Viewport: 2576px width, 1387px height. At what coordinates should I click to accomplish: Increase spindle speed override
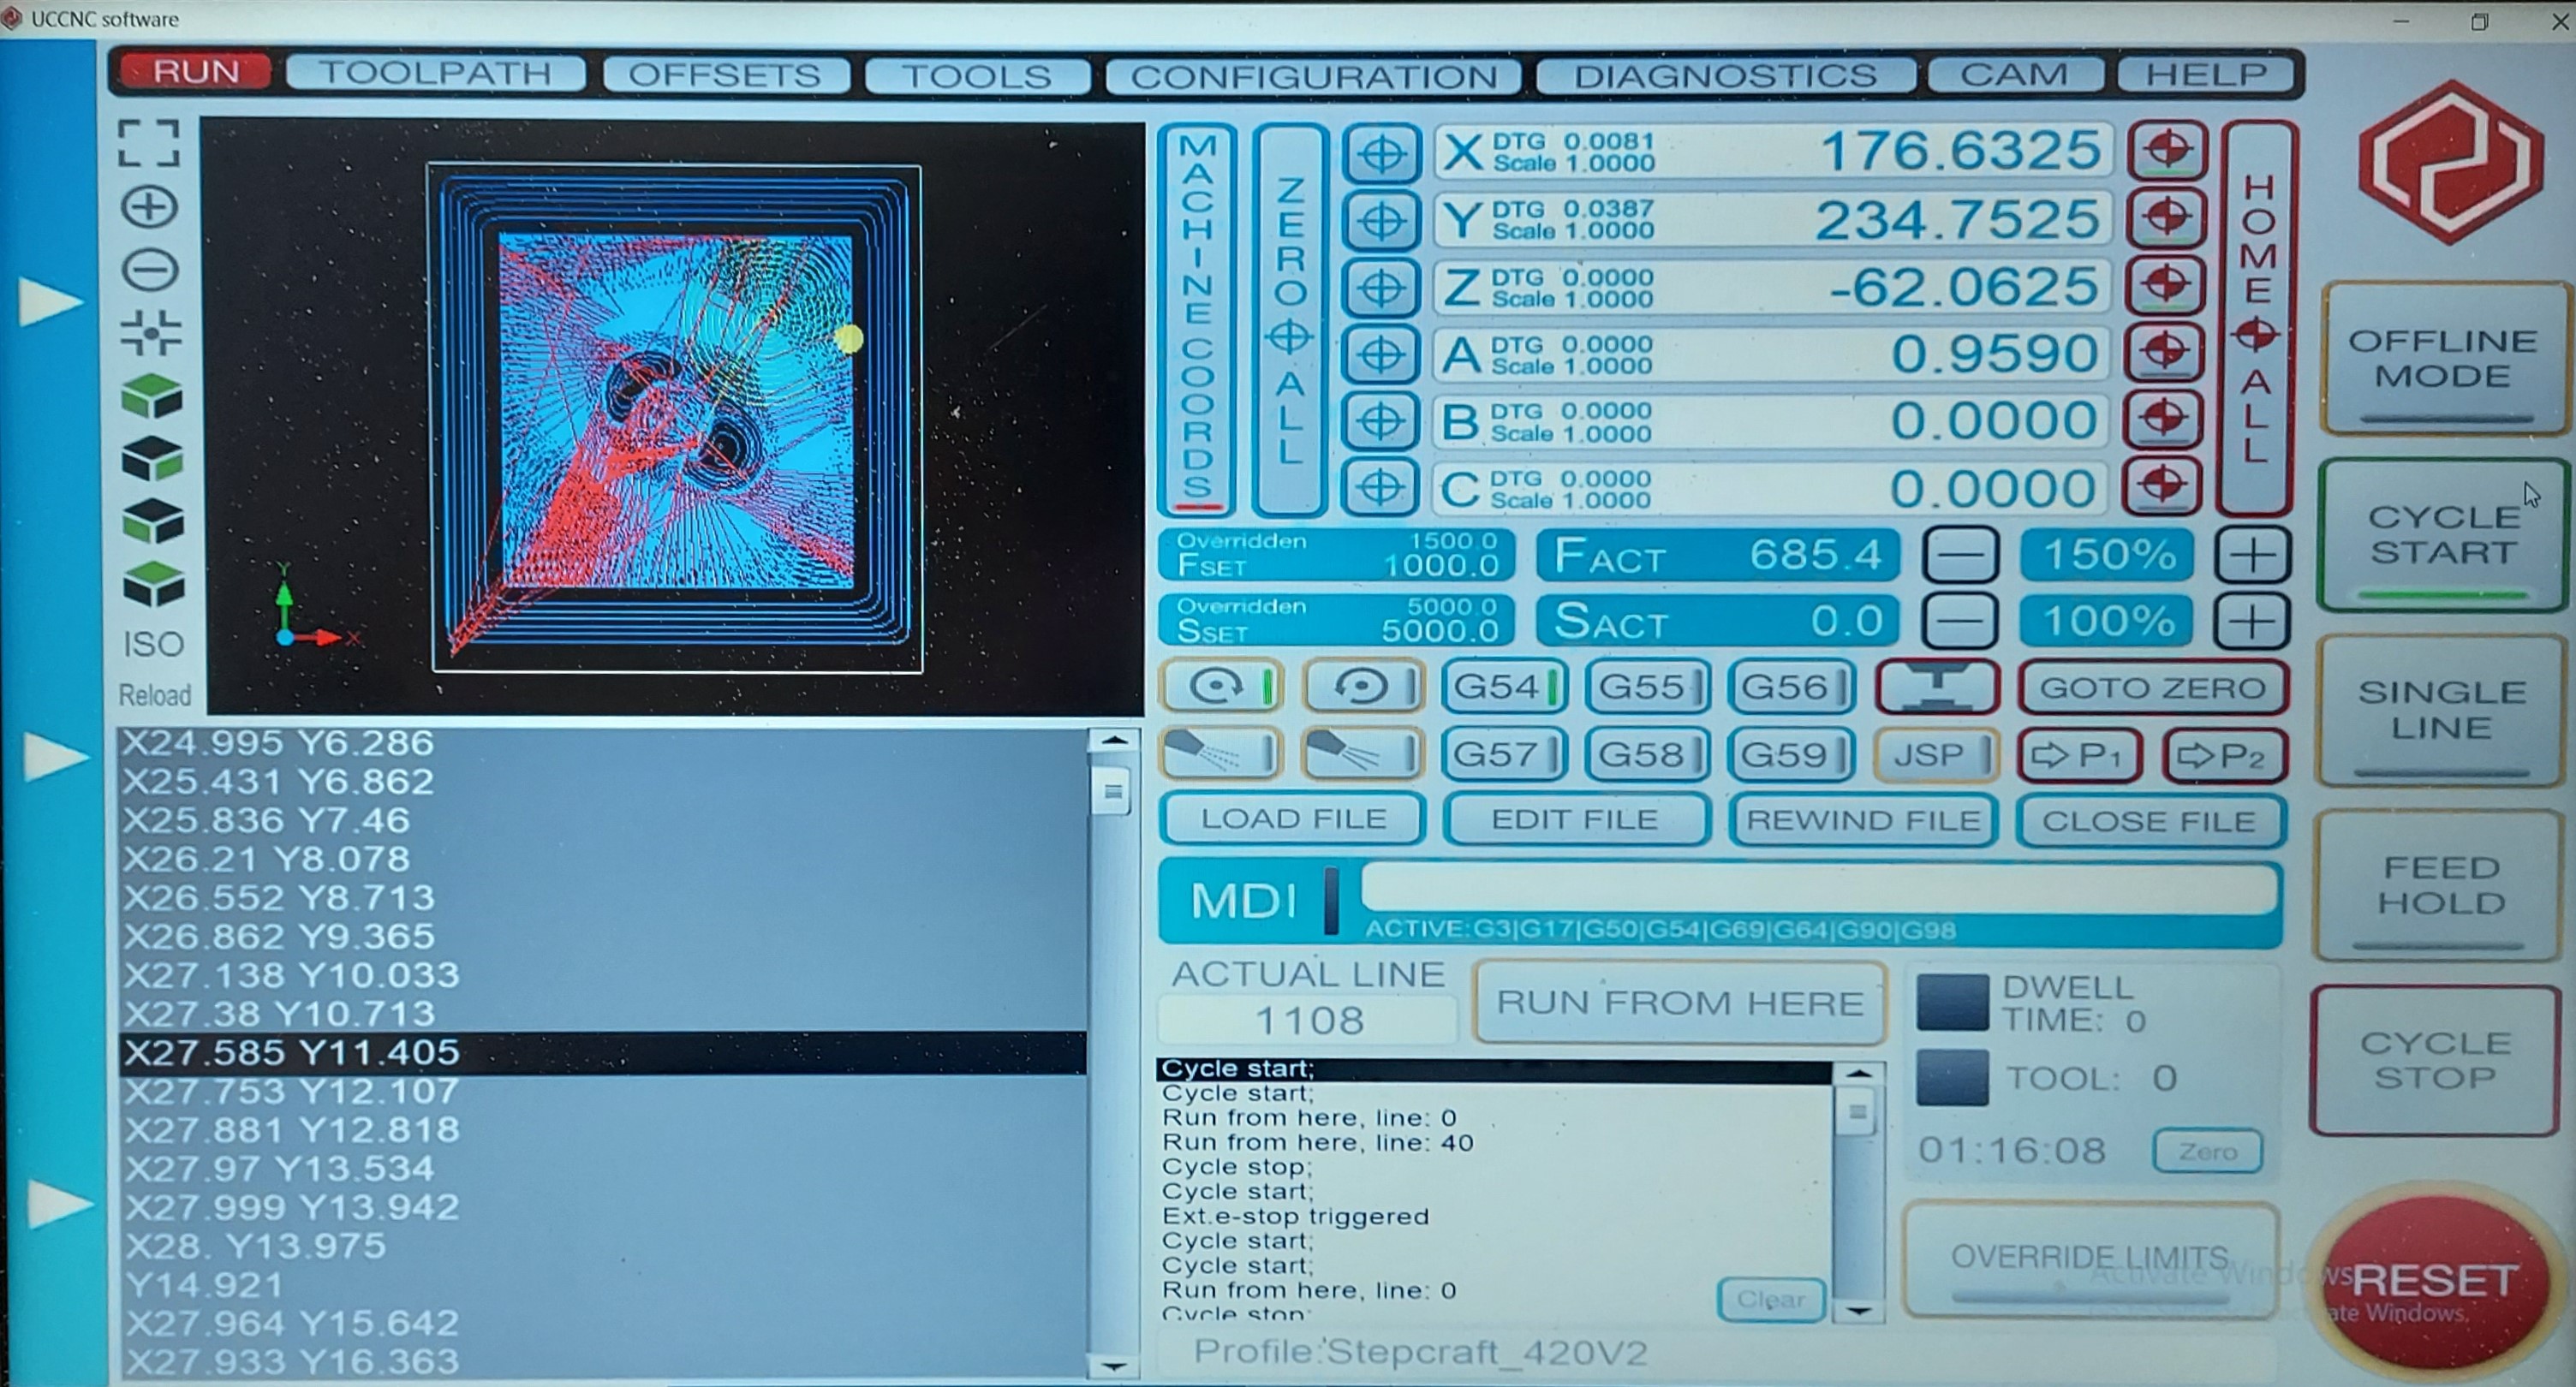point(2250,621)
